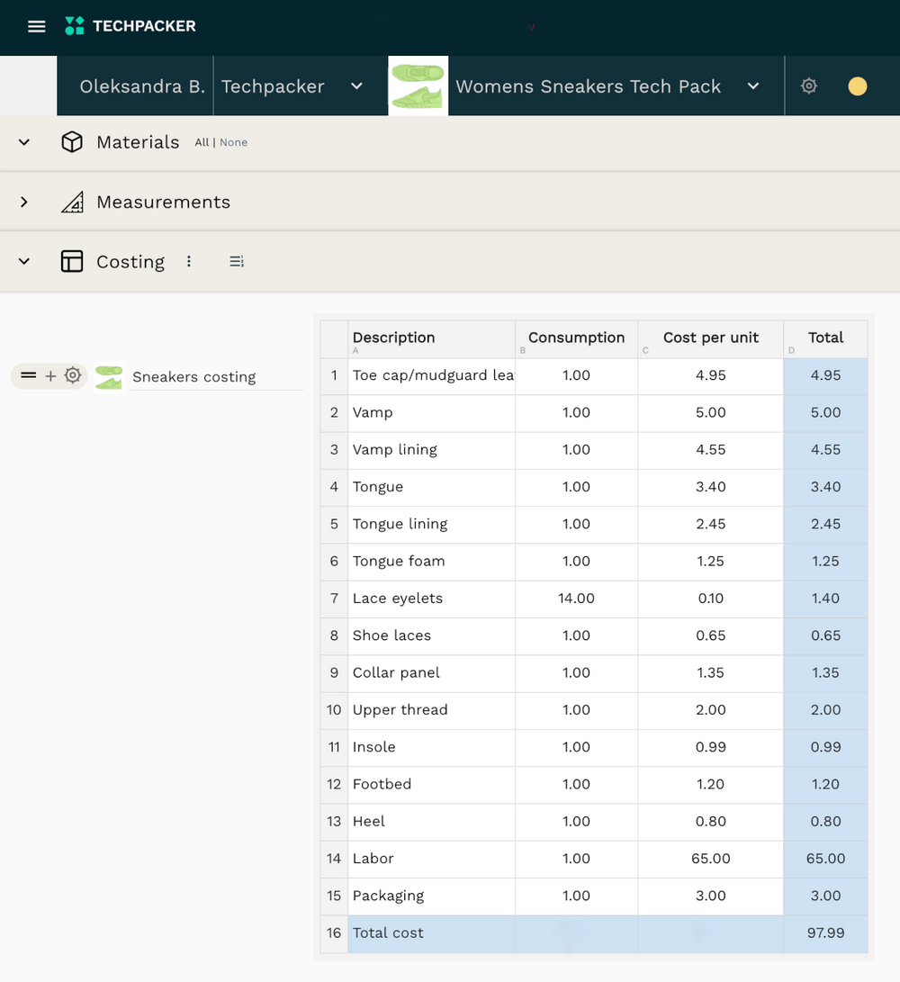Open the Techpacker folder dropdown
This screenshot has height=982, width=900.
pos(356,86)
